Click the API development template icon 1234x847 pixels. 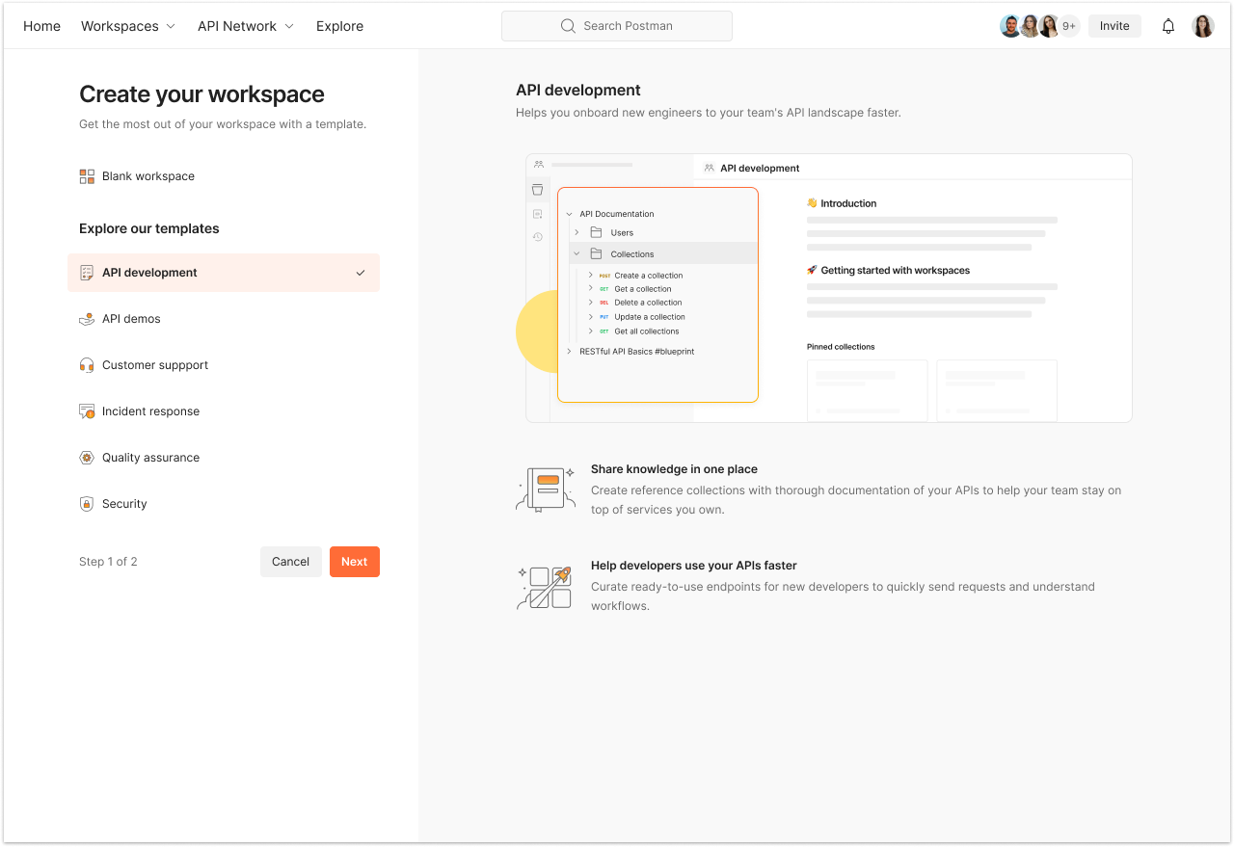(x=86, y=272)
